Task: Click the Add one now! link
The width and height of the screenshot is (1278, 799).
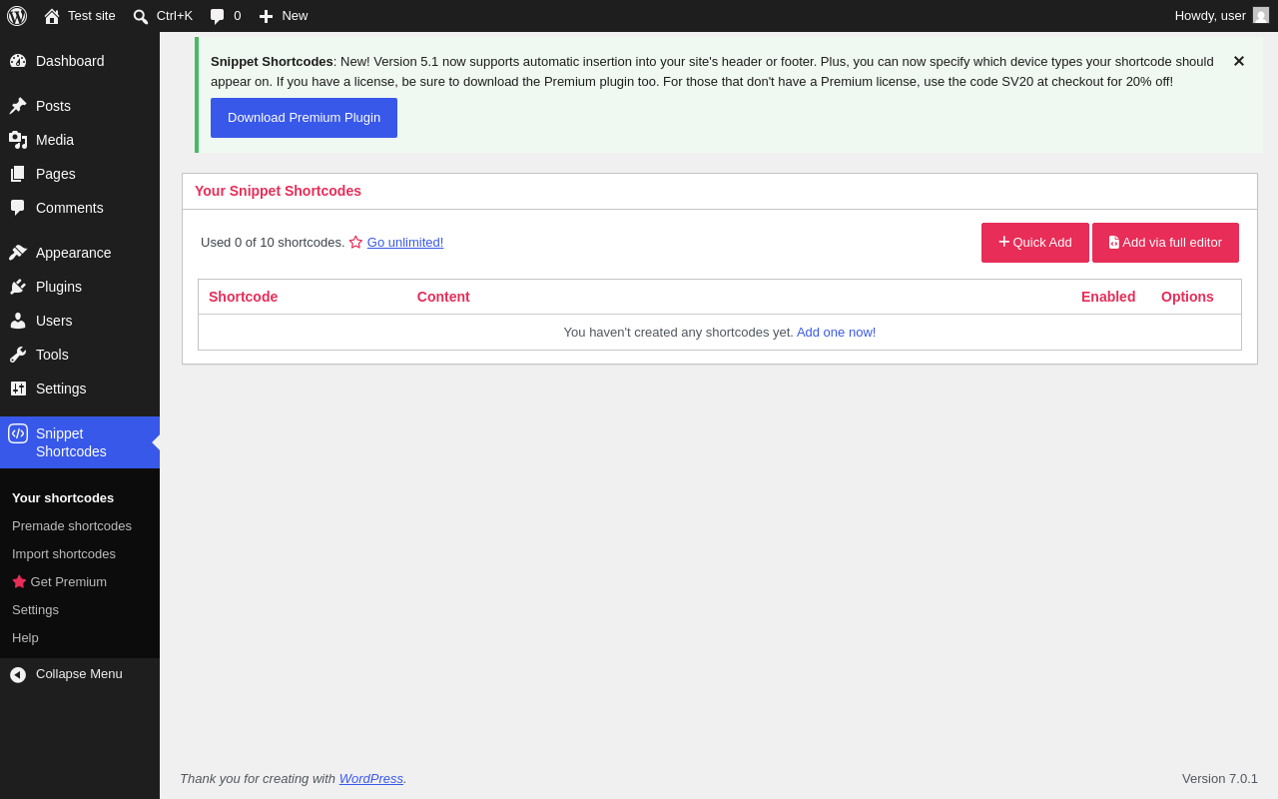Action: point(837,333)
